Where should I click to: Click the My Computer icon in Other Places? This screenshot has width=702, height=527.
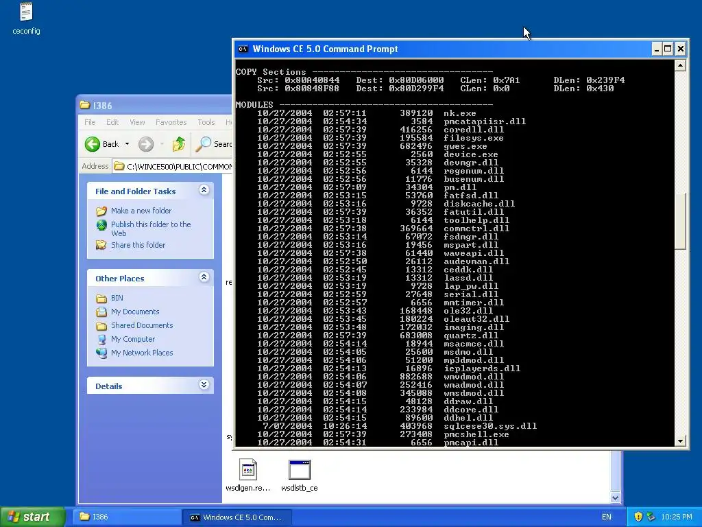point(101,339)
